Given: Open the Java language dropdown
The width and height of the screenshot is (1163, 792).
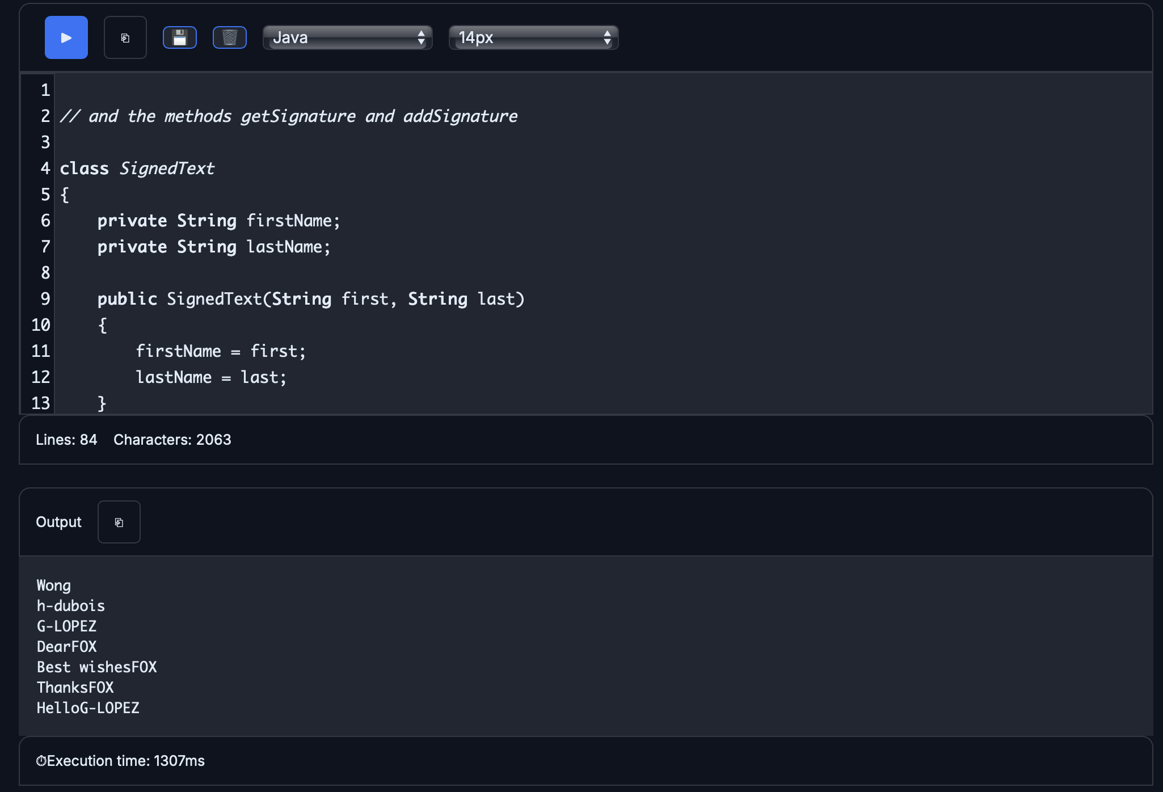Looking at the screenshot, I should point(340,38).
